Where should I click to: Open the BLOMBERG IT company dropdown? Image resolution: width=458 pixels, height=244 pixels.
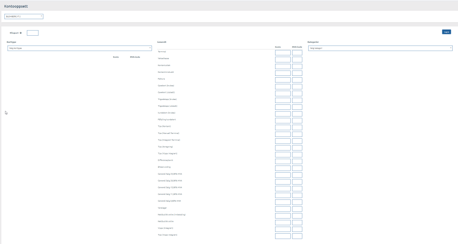[24, 17]
